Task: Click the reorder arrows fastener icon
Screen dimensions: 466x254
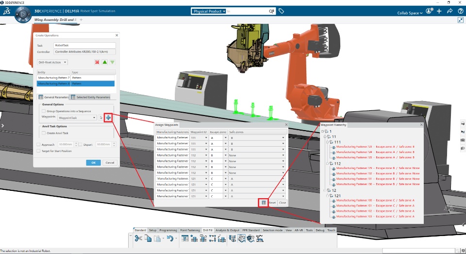Action: tap(213, 238)
